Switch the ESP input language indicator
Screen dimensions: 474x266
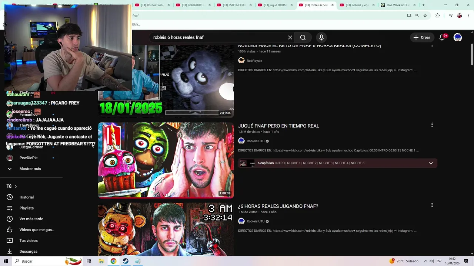pyautogui.click(x=439, y=261)
